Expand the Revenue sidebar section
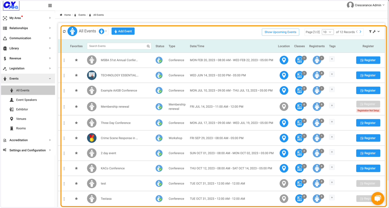 27,58
